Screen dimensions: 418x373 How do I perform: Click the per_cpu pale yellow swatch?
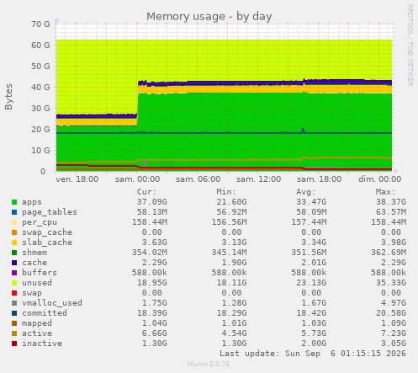tap(14, 222)
